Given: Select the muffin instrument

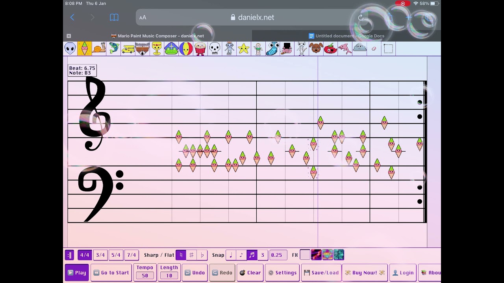Looking at the screenshot, I should coord(200,49).
